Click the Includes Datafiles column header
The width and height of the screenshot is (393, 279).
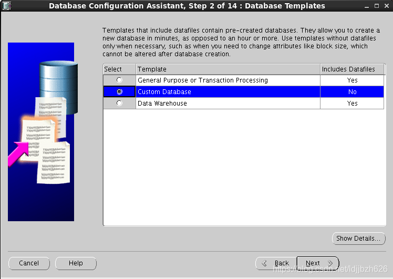[x=352, y=69]
